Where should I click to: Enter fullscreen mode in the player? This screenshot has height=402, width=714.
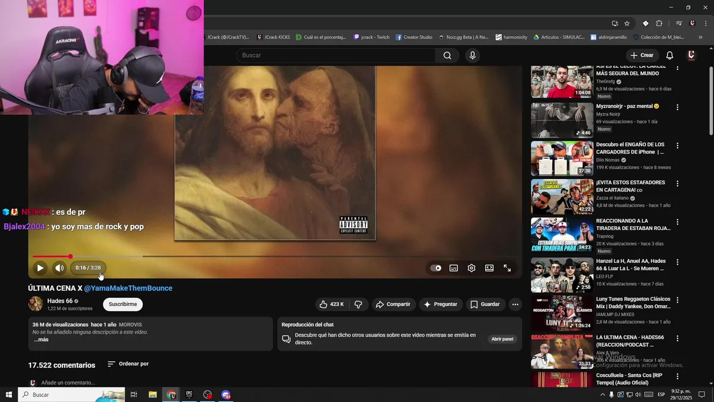(x=507, y=268)
